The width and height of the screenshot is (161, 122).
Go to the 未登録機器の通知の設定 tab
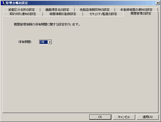(x=136, y=10)
